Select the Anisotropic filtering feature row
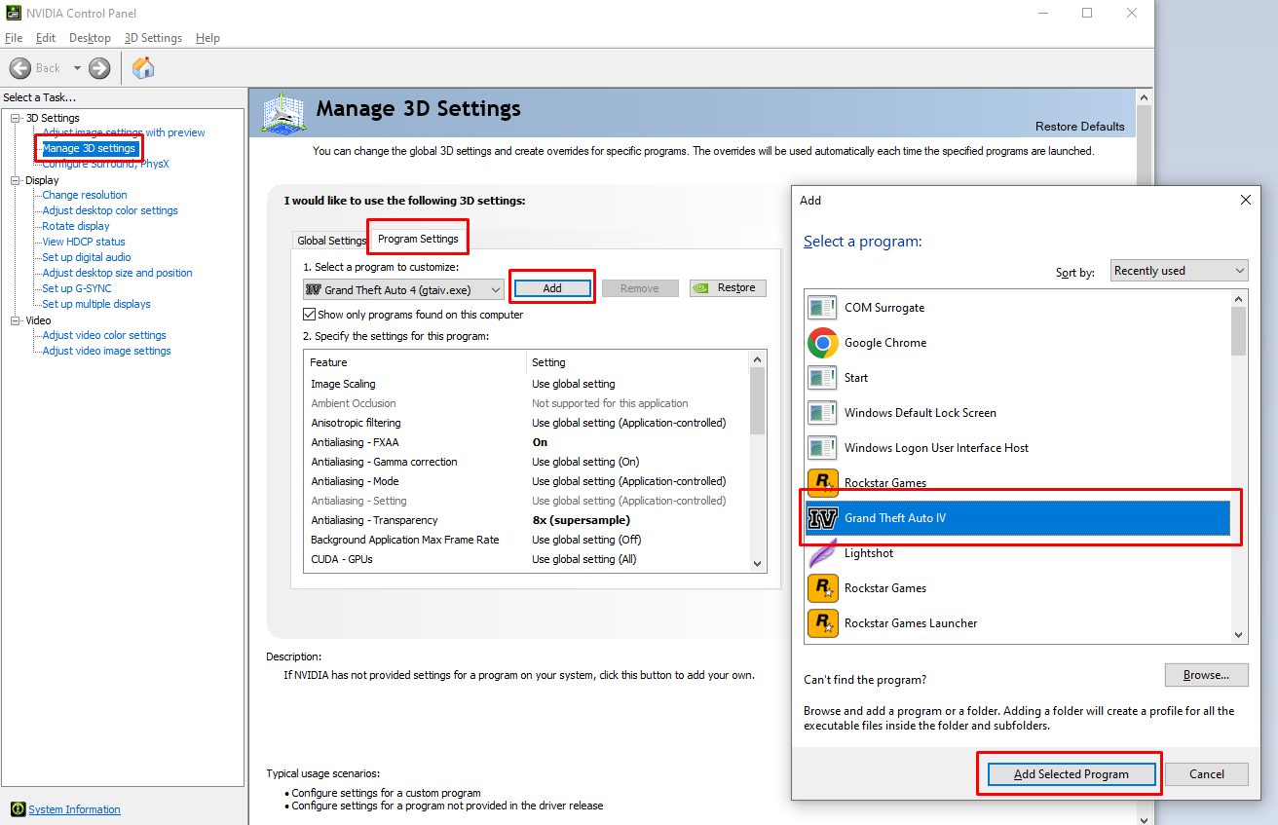The width and height of the screenshot is (1278, 825). click(x=527, y=423)
